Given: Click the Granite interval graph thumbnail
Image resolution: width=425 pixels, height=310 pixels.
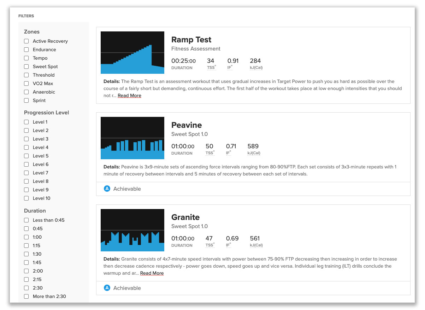Looking at the screenshot, I should (x=132, y=230).
